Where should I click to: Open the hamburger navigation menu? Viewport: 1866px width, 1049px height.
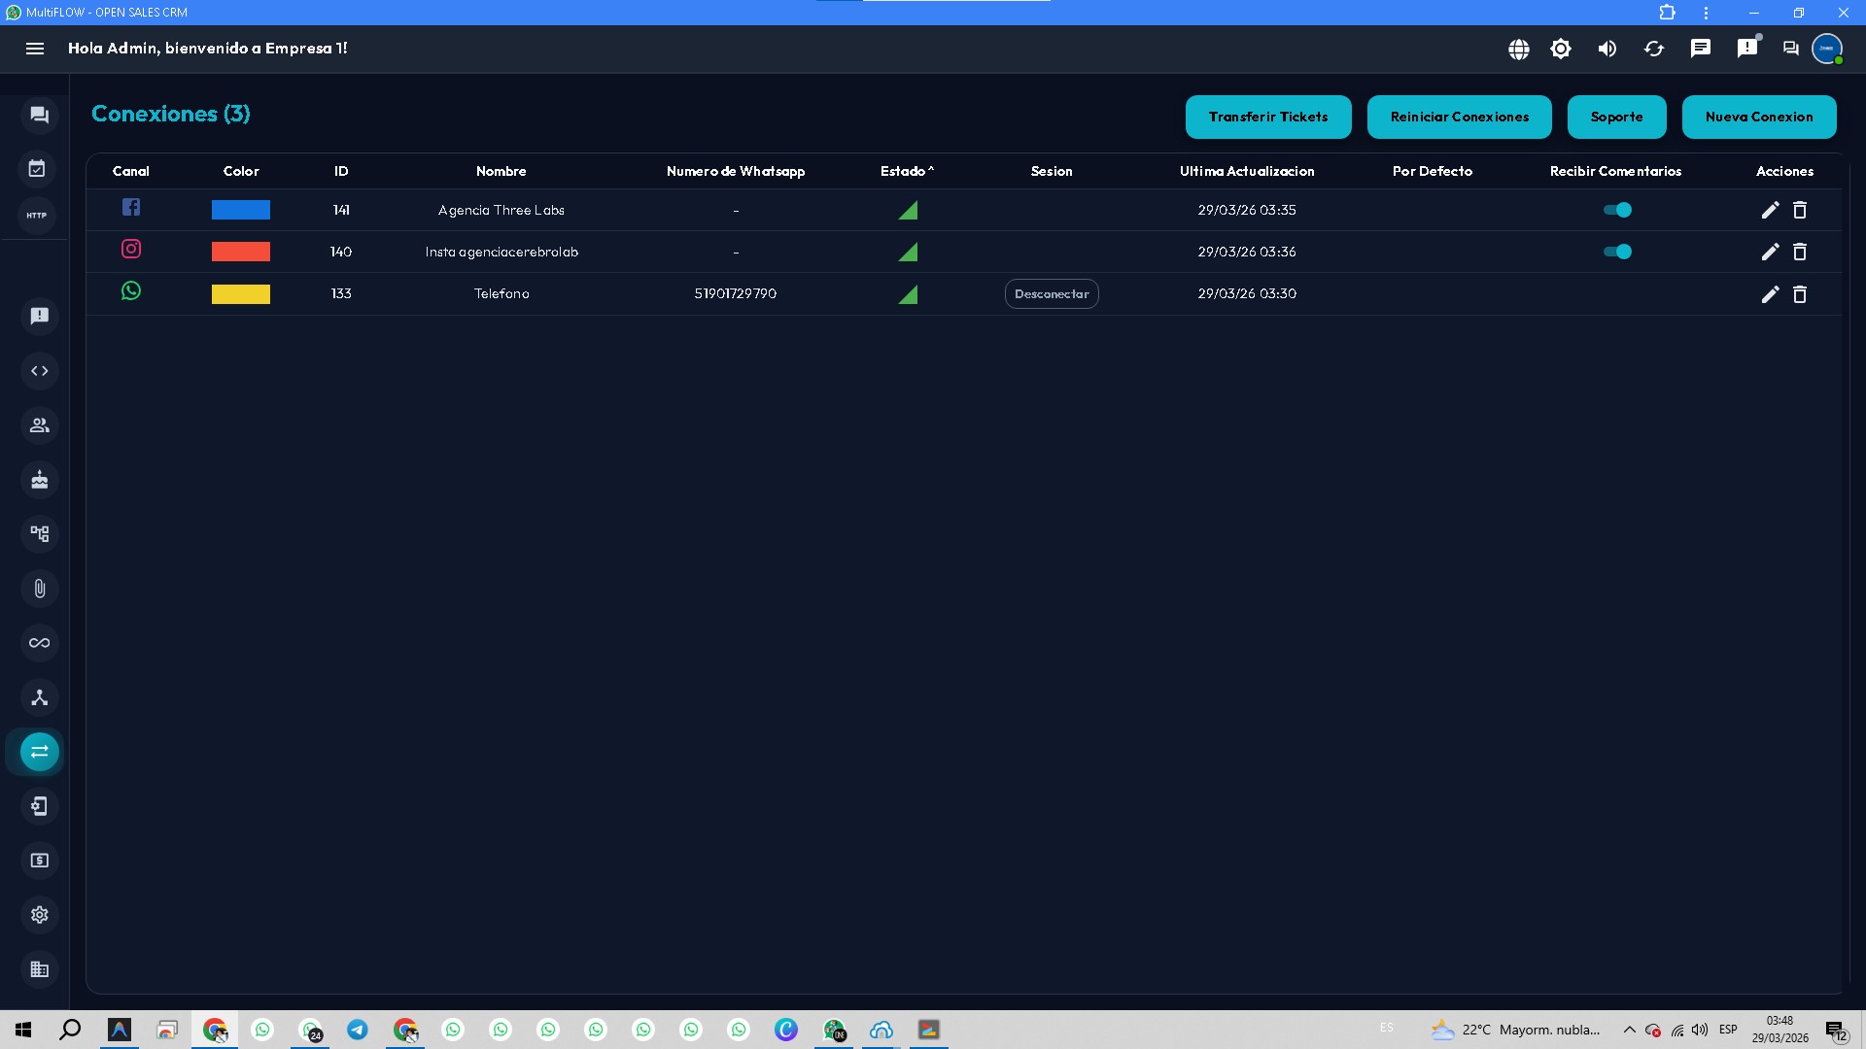coord(35,49)
